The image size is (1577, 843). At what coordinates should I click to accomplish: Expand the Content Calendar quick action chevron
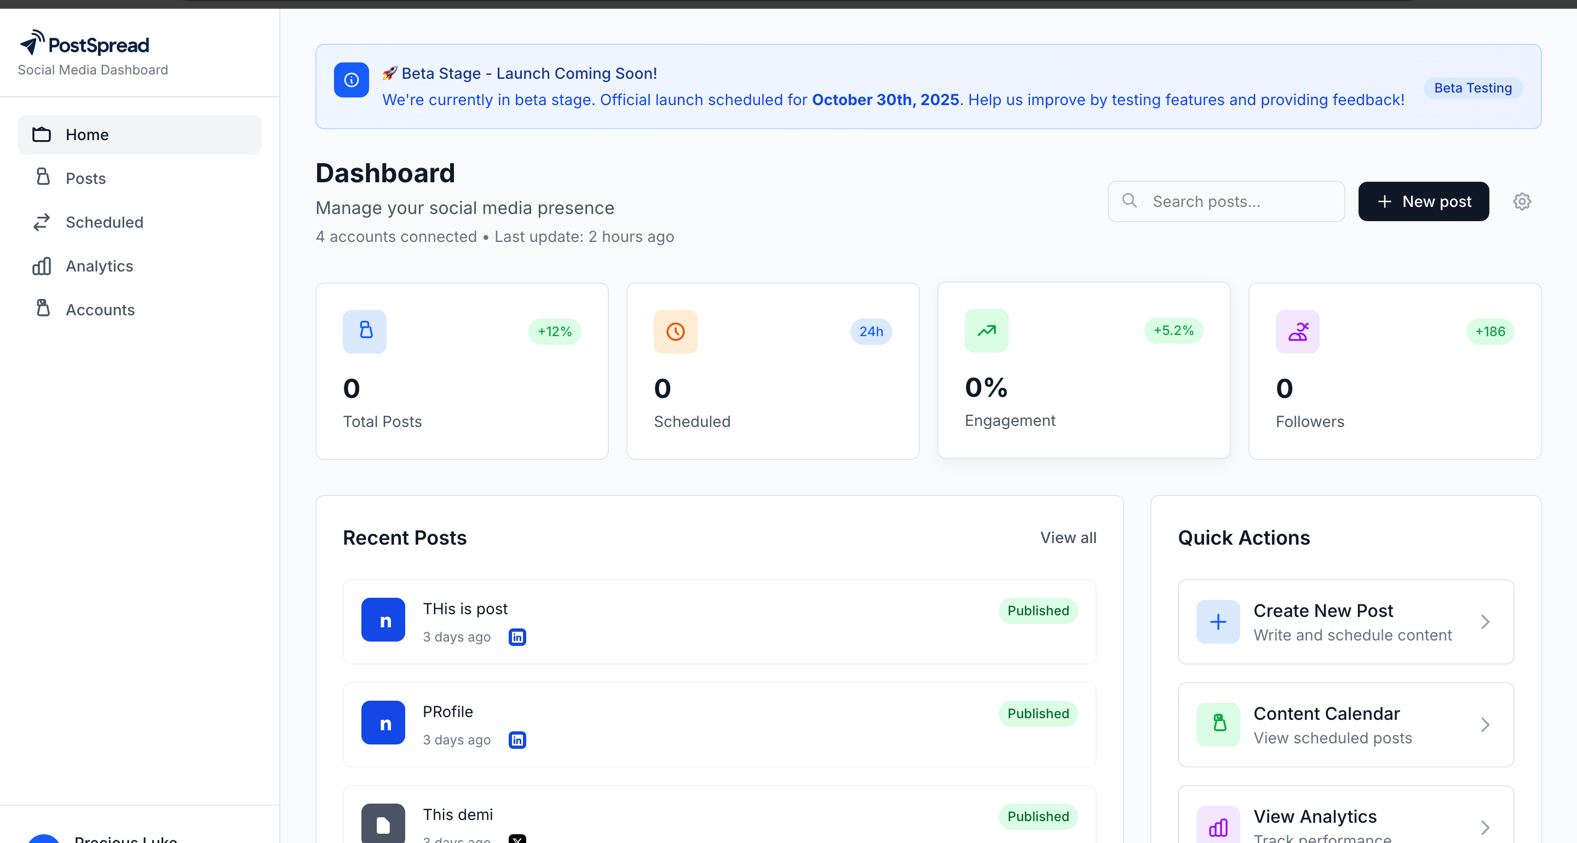(x=1487, y=725)
